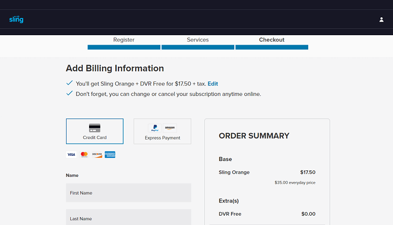393x225 pixels.
Task: Click the credit card glyph icon
Action: point(95,128)
